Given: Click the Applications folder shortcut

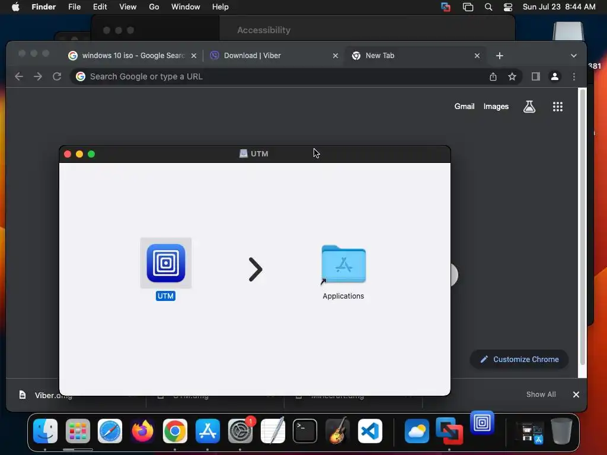Looking at the screenshot, I should coord(343,265).
